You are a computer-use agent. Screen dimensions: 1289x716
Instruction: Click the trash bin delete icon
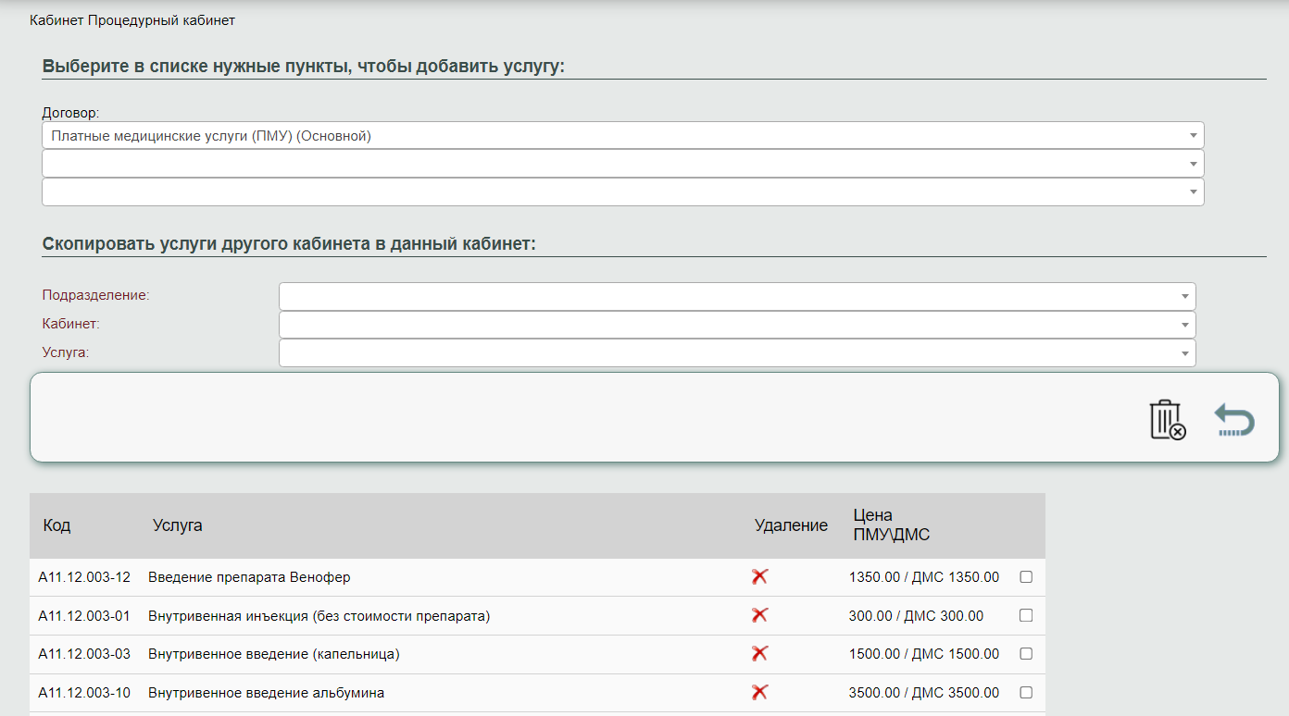coord(1167,420)
